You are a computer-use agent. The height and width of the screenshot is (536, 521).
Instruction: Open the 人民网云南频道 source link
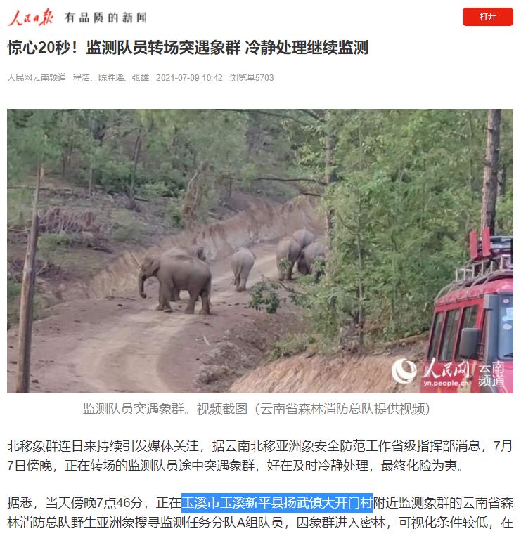pyautogui.click(x=37, y=77)
